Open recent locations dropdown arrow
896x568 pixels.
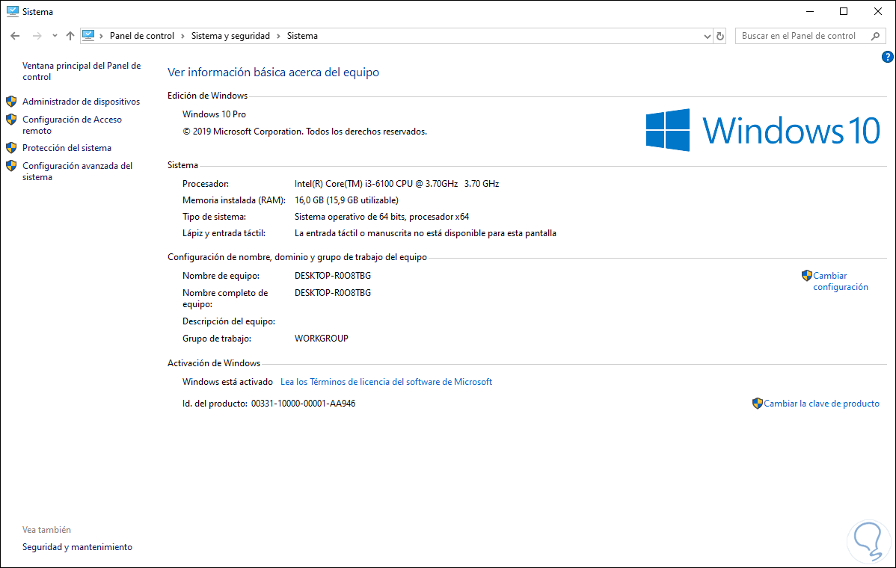[x=55, y=36]
